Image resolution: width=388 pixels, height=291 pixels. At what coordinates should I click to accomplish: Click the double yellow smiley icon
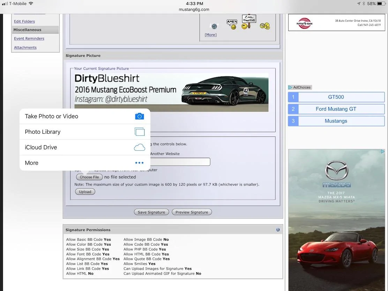tap(265, 26)
